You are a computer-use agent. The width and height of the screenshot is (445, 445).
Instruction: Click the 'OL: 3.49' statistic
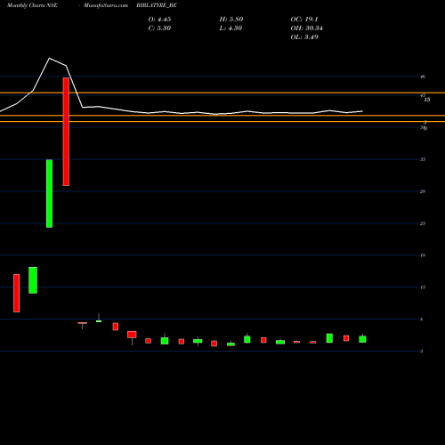[x=304, y=37]
